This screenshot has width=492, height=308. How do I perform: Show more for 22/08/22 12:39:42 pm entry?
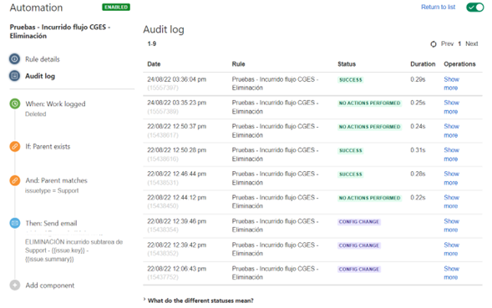click(451, 249)
